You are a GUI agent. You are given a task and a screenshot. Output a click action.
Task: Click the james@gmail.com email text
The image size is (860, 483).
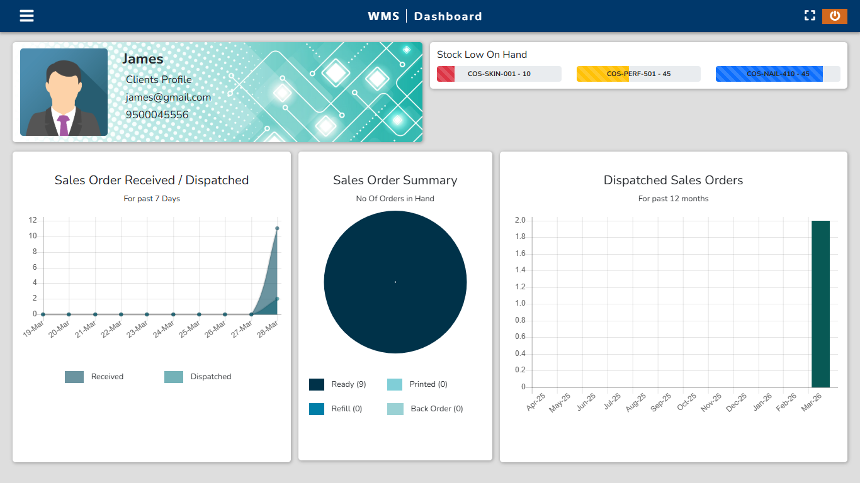tap(168, 97)
